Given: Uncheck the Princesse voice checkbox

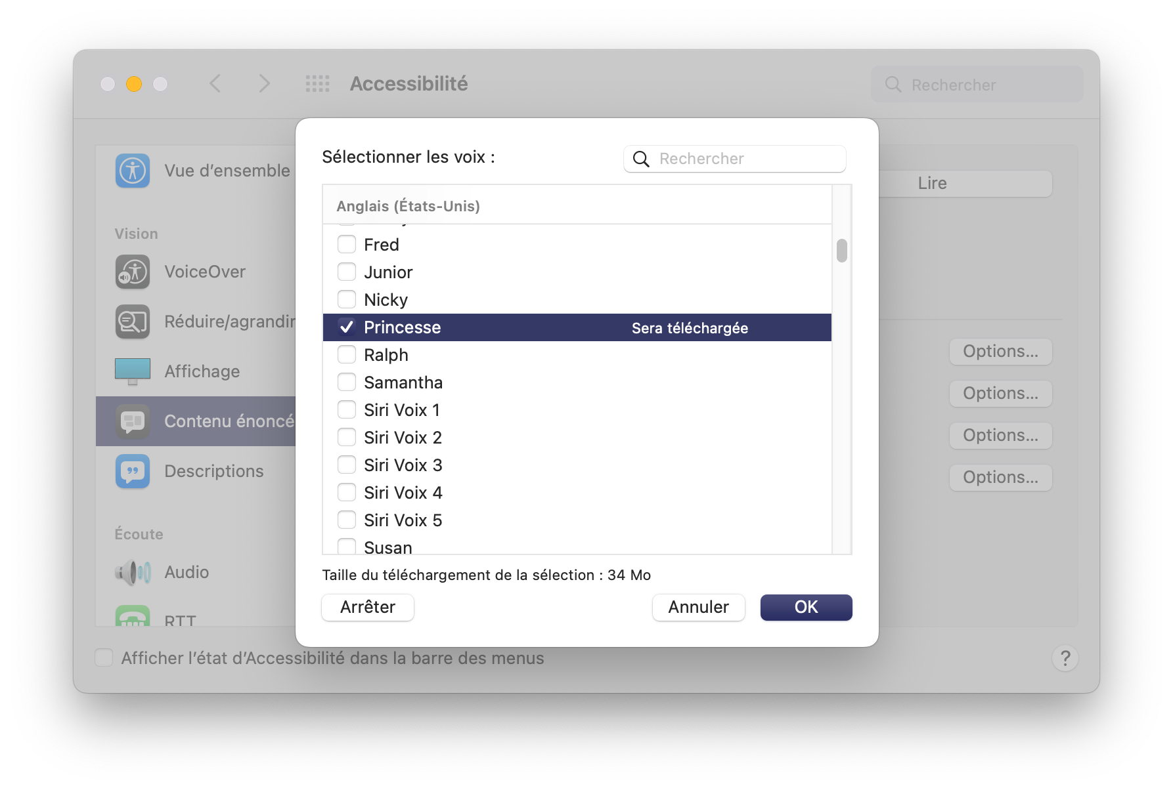Looking at the screenshot, I should pyautogui.click(x=347, y=327).
